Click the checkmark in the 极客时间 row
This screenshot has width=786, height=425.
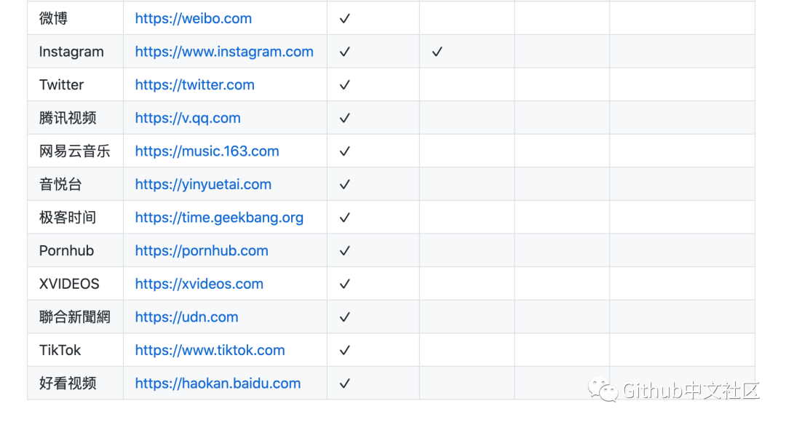coord(345,218)
